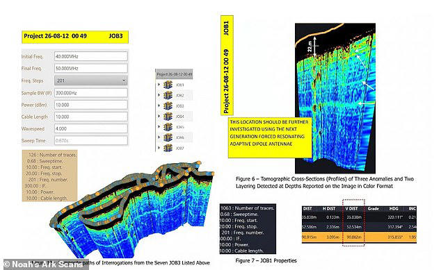The height and width of the screenshot is (270, 441).
Task: Click the JOB6 cube icon in job tree
Action: tap(168, 137)
